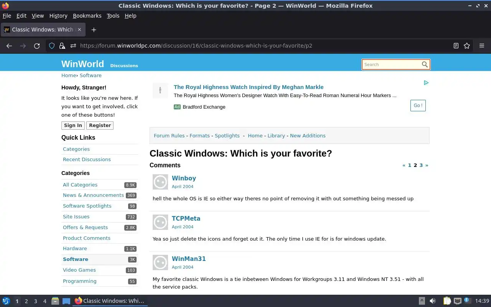Click the 14:39 clock in the taskbar
The width and height of the screenshot is (491, 307).
[482, 301]
